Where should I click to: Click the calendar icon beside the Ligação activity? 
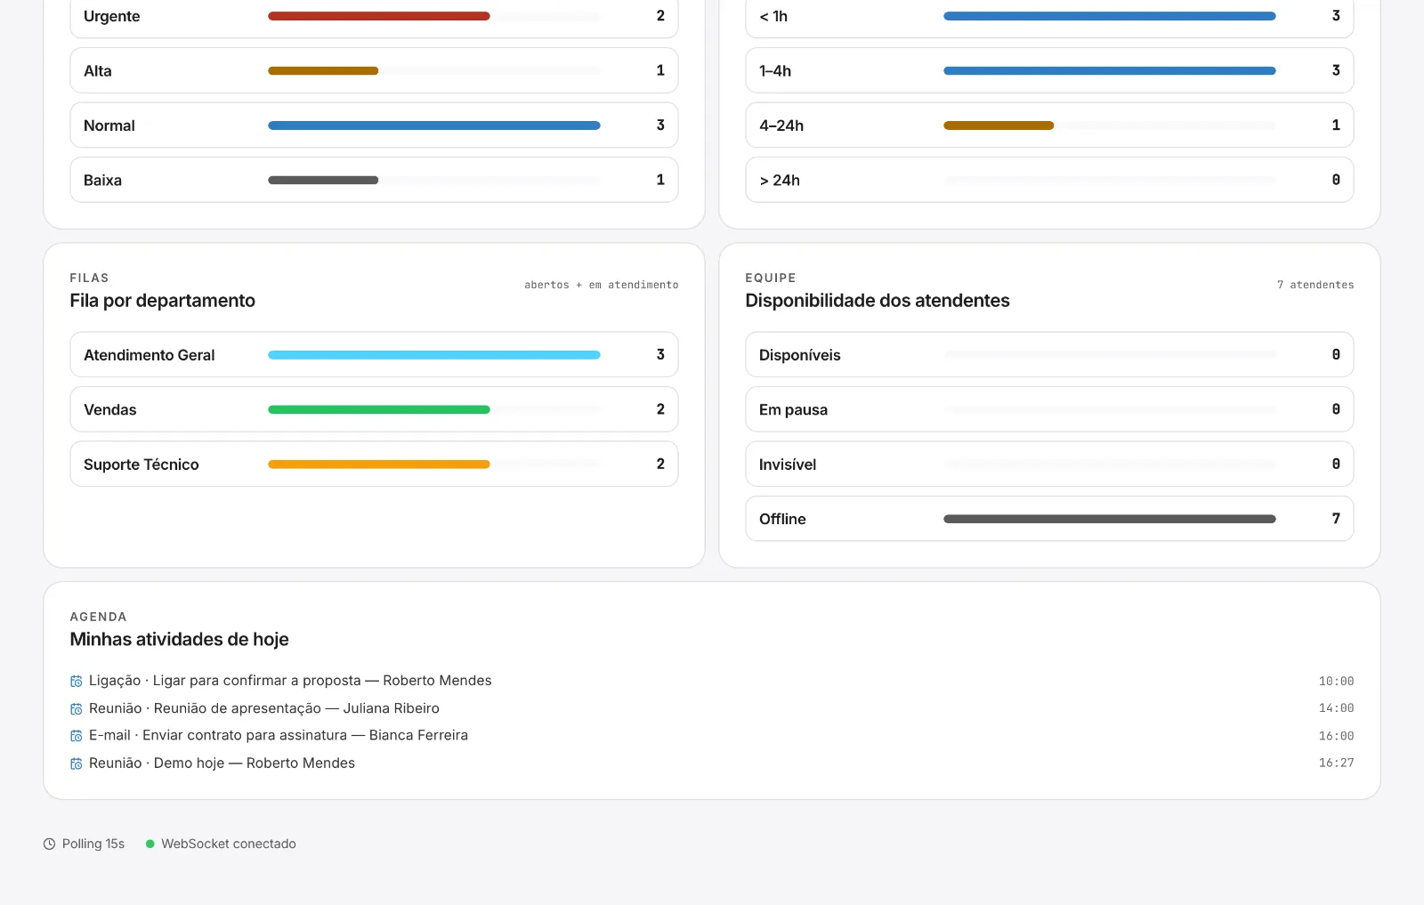(77, 682)
